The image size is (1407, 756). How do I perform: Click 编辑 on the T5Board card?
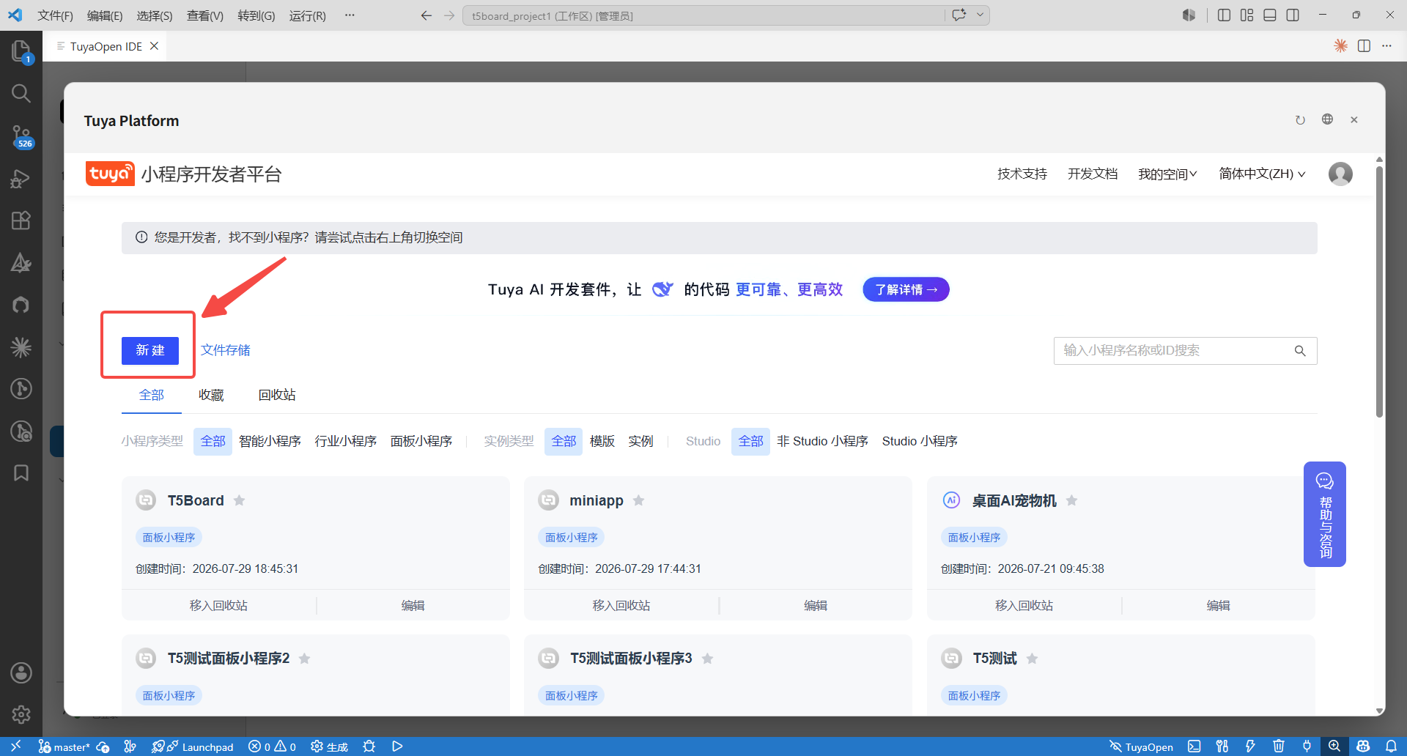pyautogui.click(x=413, y=605)
